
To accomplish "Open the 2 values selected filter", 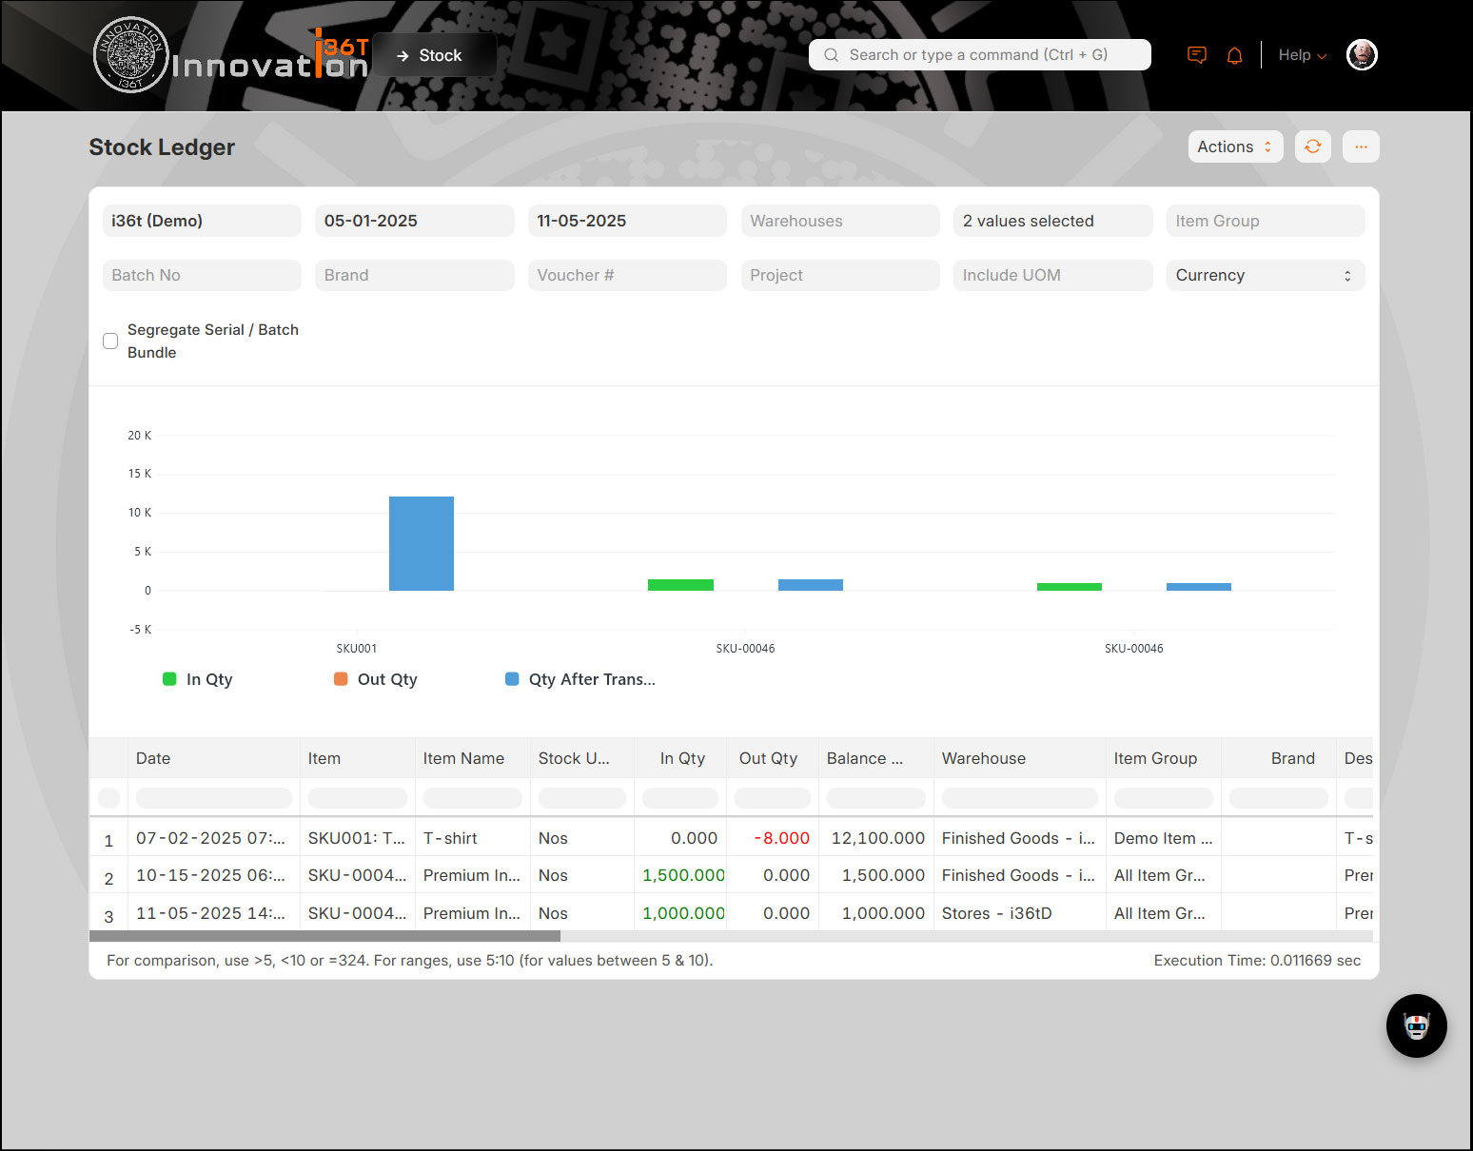I will (1052, 221).
